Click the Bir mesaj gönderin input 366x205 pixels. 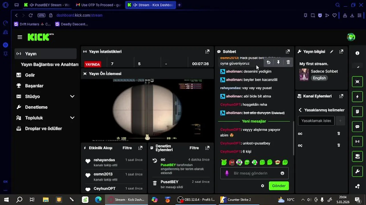pyautogui.click(x=254, y=173)
